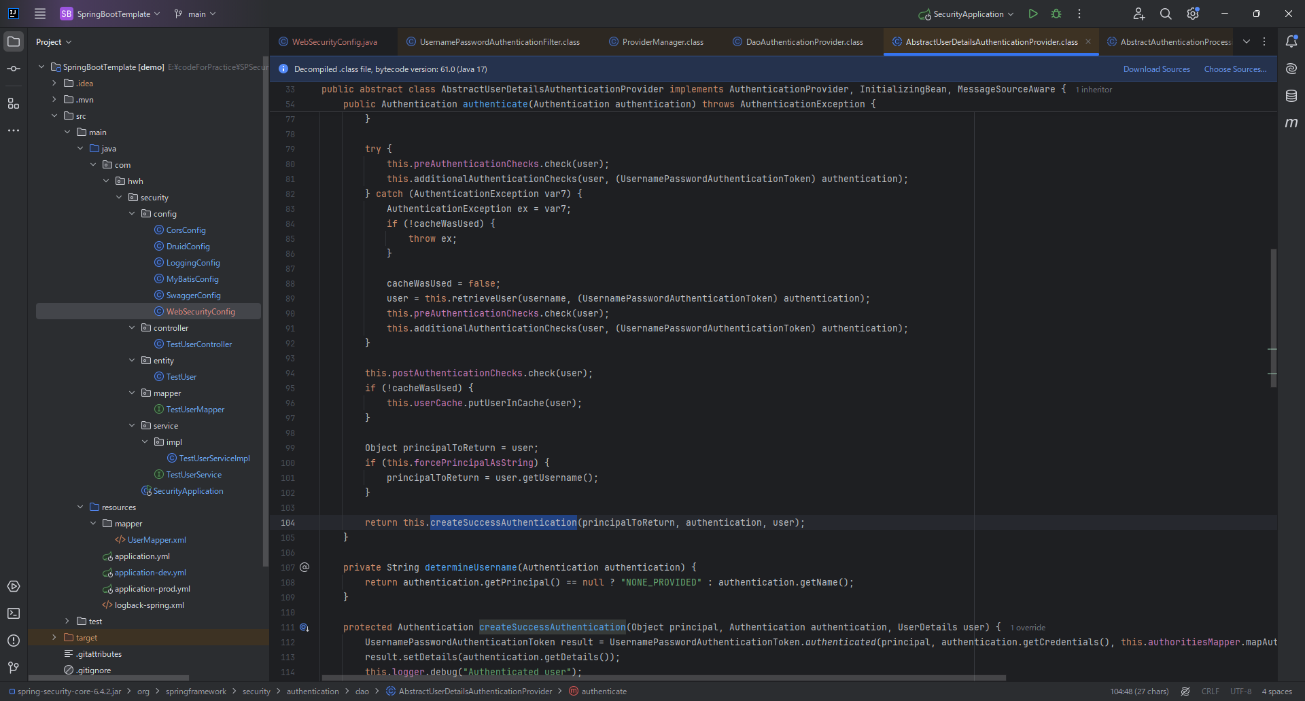Image resolution: width=1305 pixels, height=701 pixels.
Task: Collapse the config package
Action: coord(132,213)
